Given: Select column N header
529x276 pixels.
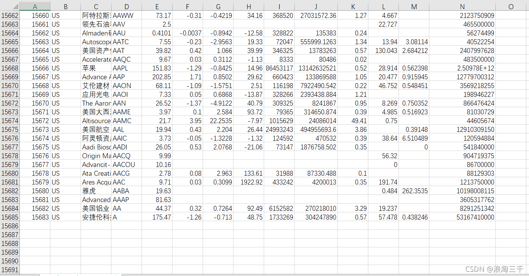Looking at the screenshot, I should pyautogui.click(x=463, y=6).
